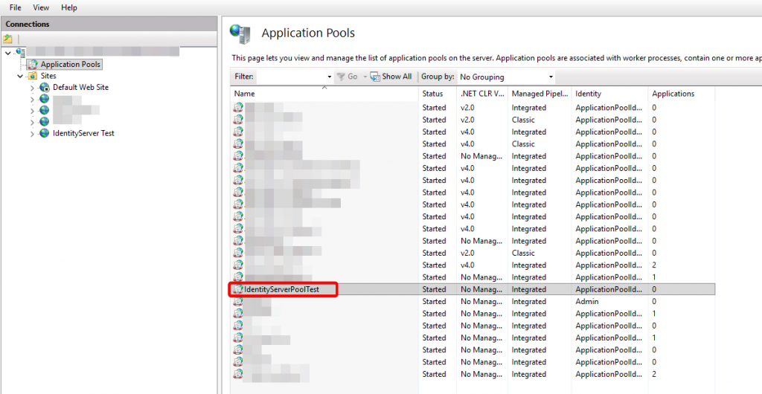Expand the IdentityServer Test site node
762x394 pixels.
[x=32, y=134]
